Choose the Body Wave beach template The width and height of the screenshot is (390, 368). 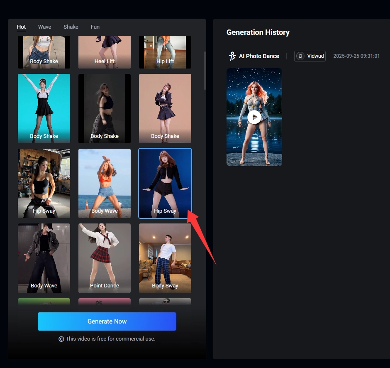(104, 183)
